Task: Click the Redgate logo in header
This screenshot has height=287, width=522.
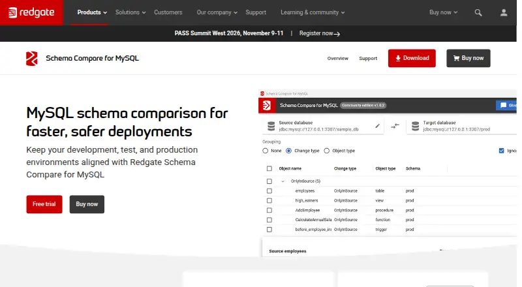Action: tap(31, 12)
